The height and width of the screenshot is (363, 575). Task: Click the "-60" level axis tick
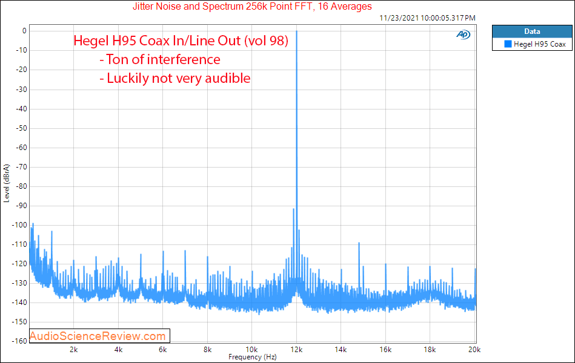pyautogui.click(x=21, y=148)
